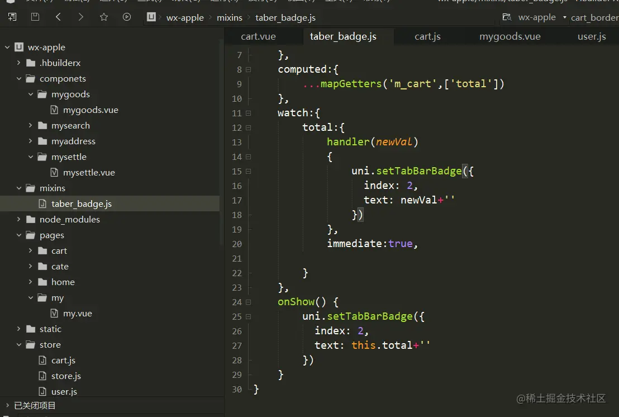619x417 pixels.
Task: Open user.js under the store folder
Action: coord(64,392)
